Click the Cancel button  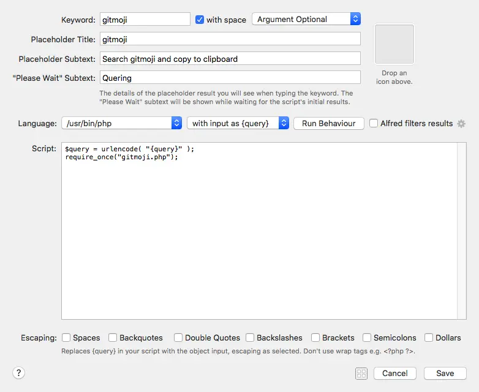click(394, 374)
